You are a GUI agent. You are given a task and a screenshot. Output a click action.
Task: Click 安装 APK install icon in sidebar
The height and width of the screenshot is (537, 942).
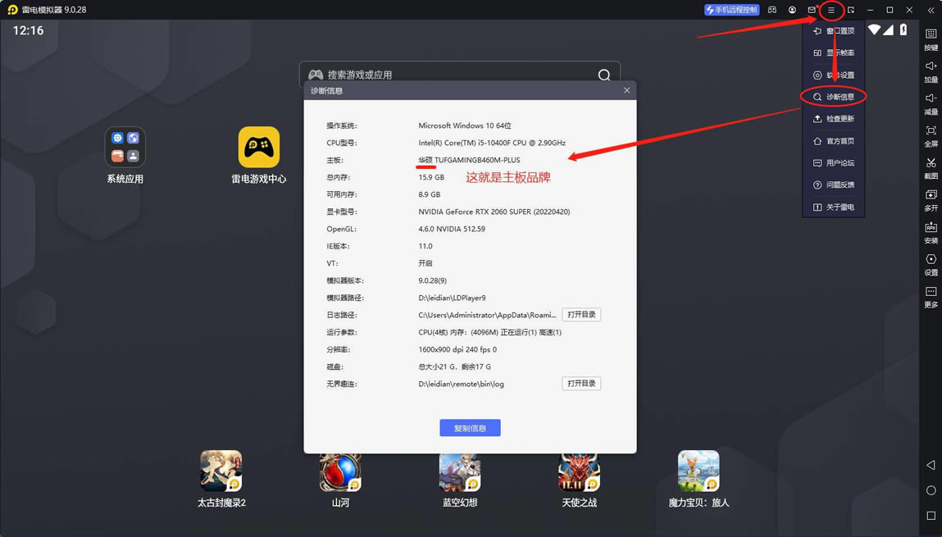tap(931, 233)
